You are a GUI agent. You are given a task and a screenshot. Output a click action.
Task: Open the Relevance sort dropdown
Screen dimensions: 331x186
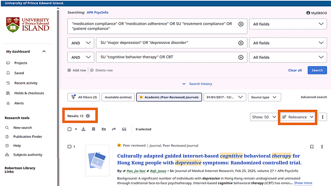point(298,117)
